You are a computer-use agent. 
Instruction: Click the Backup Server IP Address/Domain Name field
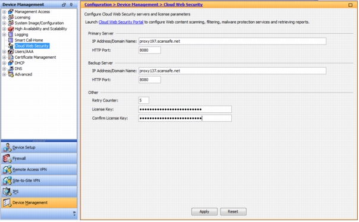232,71
